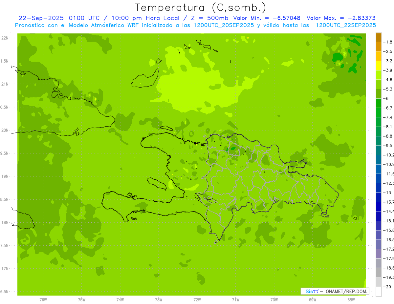
Task: Click the '73W' longitude label
Action: tap(159, 300)
